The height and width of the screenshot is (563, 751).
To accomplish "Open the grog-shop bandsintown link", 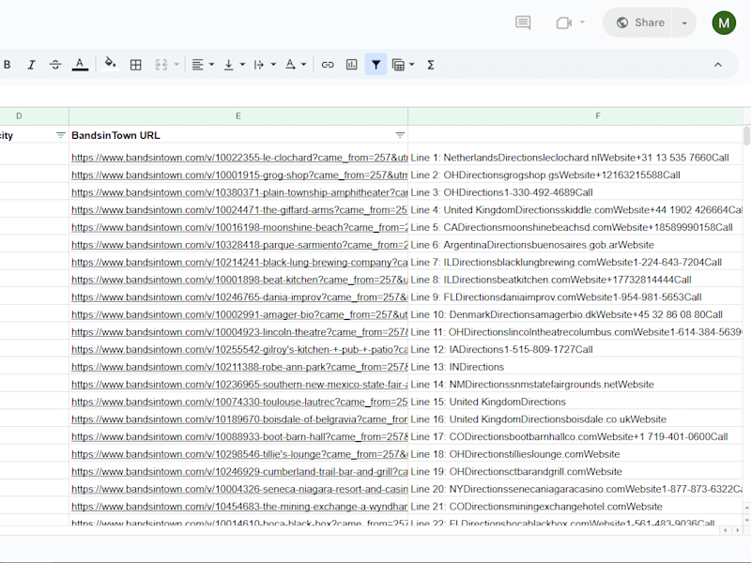I will [x=239, y=175].
